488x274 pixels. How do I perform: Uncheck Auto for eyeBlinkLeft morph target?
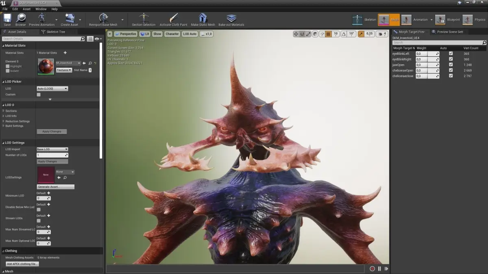(451, 54)
